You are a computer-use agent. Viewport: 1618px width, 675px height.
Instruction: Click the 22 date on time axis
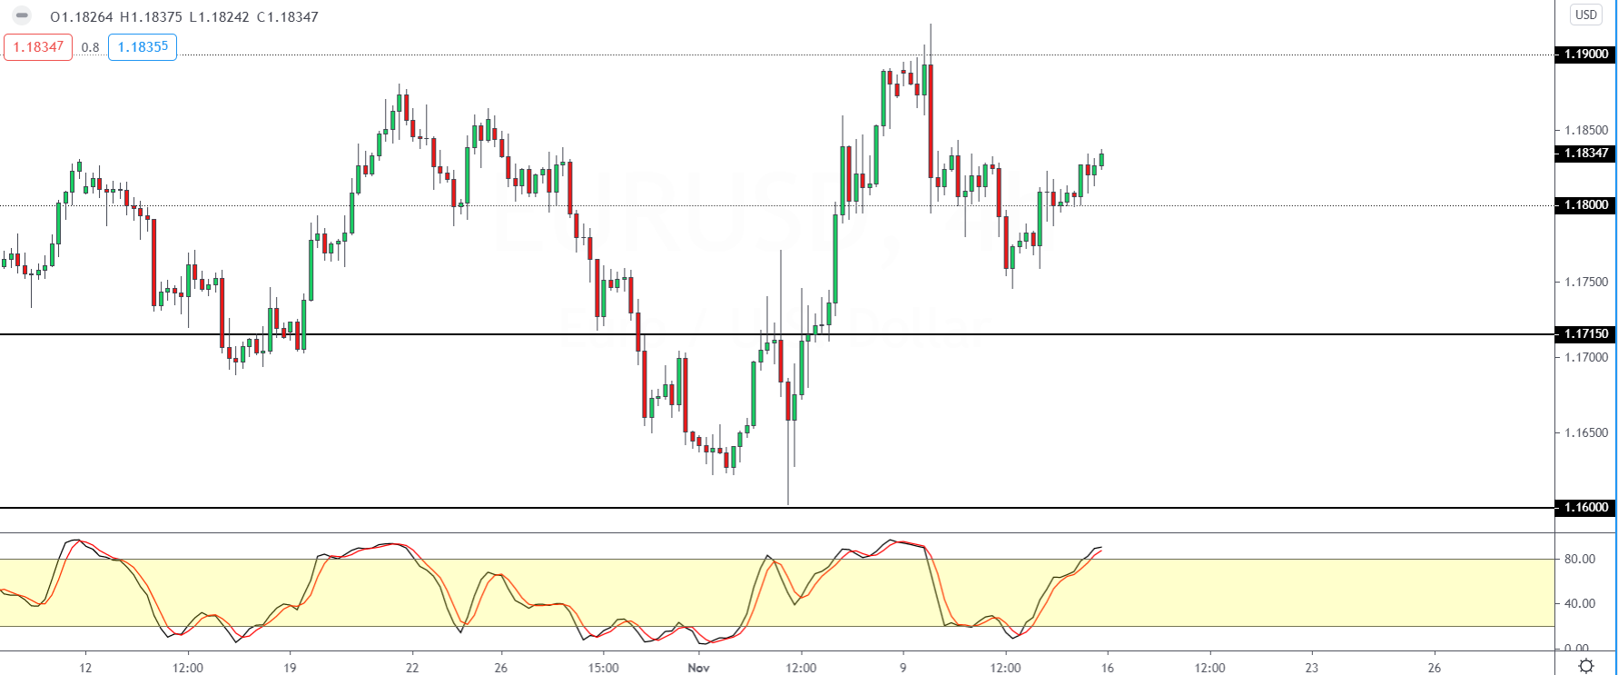[412, 668]
